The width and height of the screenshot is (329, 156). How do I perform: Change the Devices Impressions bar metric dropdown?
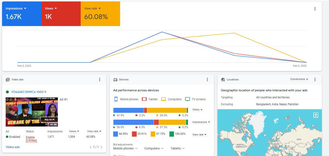[201, 122]
